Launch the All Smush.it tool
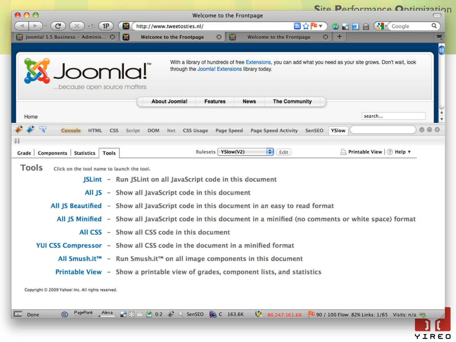The image size is (456, 342). 80,259
